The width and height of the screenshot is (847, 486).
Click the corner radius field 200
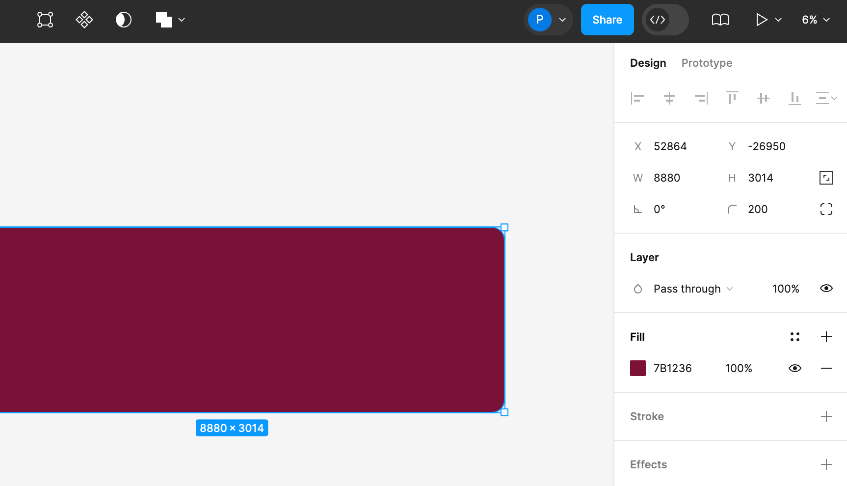pos(758,209)
